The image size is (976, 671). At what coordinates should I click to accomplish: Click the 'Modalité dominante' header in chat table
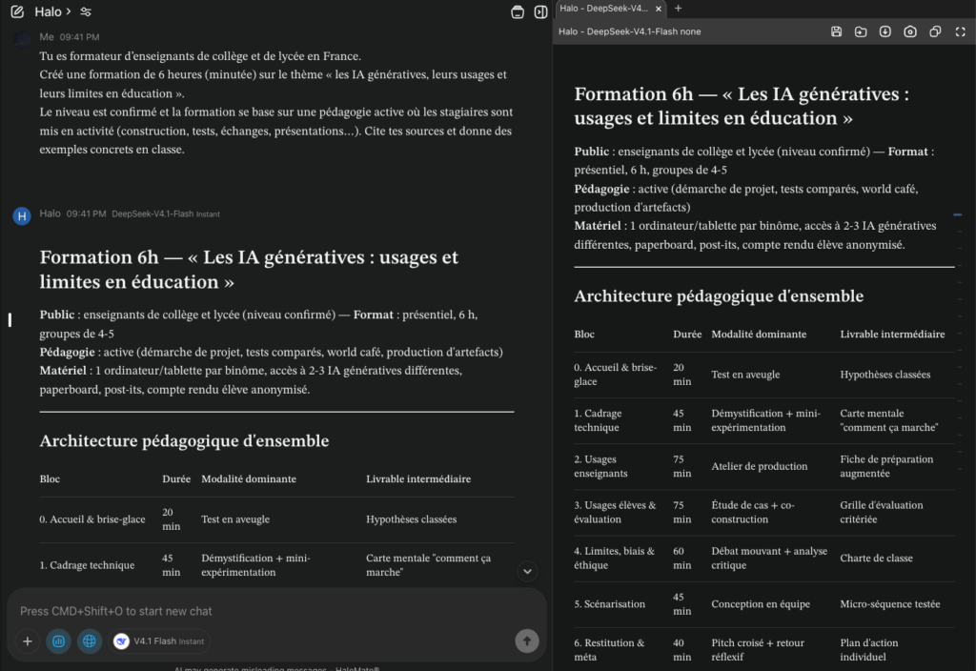click(x=249, y=479)
